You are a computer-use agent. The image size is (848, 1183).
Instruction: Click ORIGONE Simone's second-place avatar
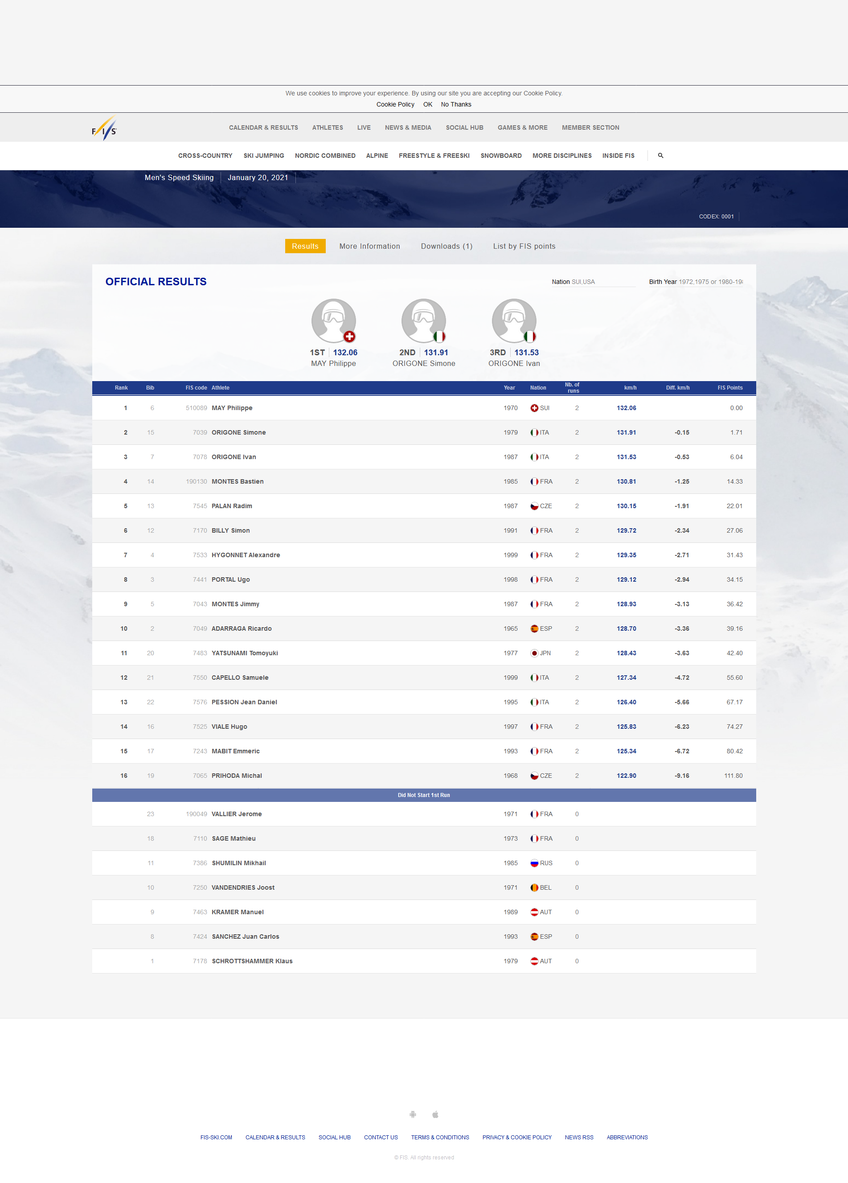[x=423, y=320]
